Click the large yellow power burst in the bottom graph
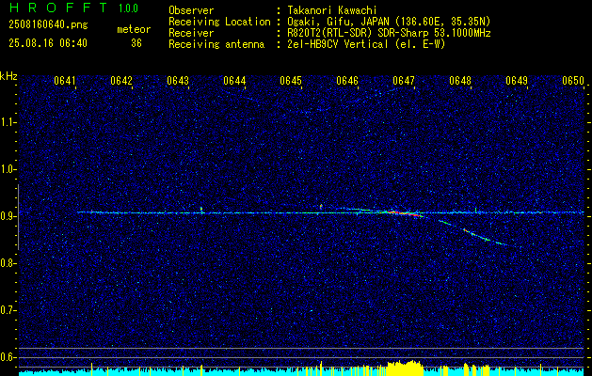The height and width of the screenshot is (376, 592). click(404, 368)
